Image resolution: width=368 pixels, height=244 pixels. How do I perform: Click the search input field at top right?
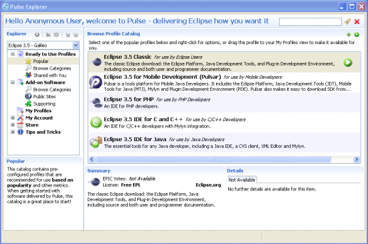click(x=310, y=22)
